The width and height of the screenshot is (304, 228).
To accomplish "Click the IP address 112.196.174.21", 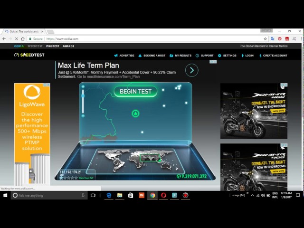I will point(71,172).
